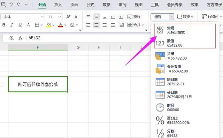Toggle italic formatting
The height and width of the screenshot is (138, 223).
pyautogui.click(x=12, y=25)
